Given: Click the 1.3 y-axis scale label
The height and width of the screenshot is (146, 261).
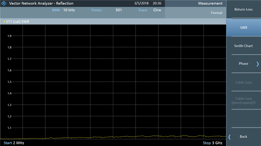Looking at the screenshot, I should tap(9, 105).
